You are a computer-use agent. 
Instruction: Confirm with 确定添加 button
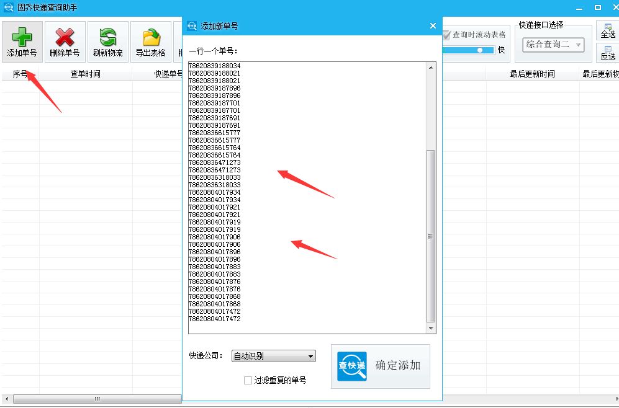coord(381,366)
